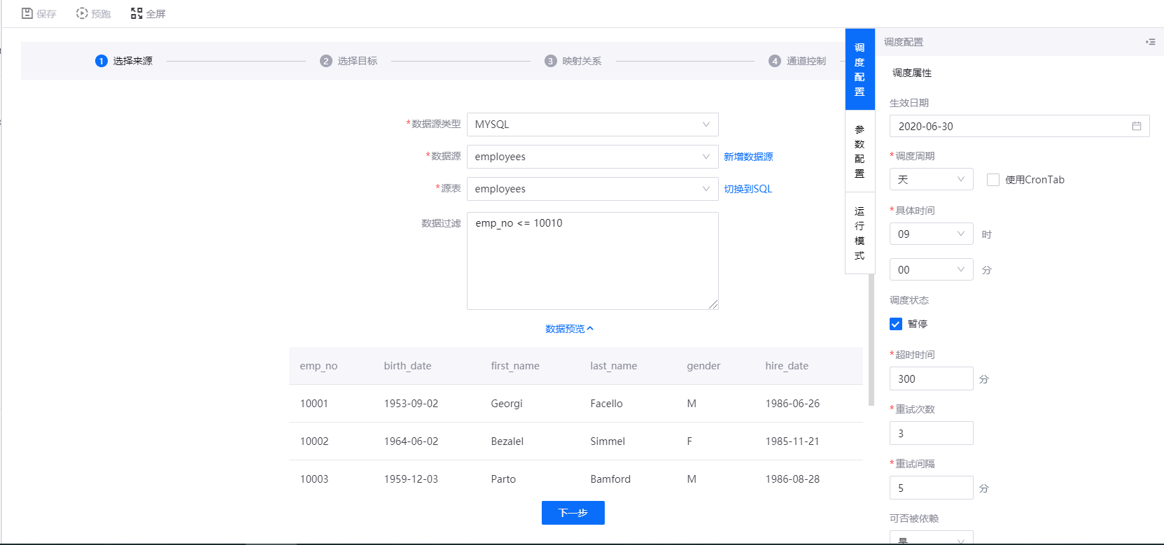
Task: Click the 数据过滤 text area
Action: coord(592,261)
